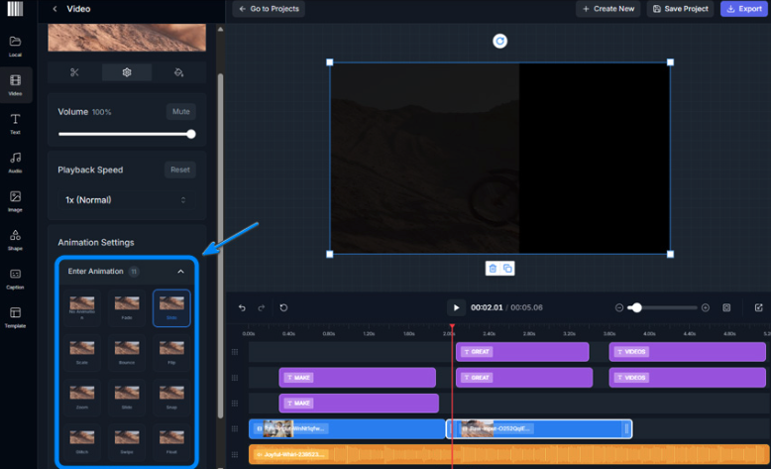This screenshot has height=469, width=771.
Task: Click the Export button
Action: [744, 9]
